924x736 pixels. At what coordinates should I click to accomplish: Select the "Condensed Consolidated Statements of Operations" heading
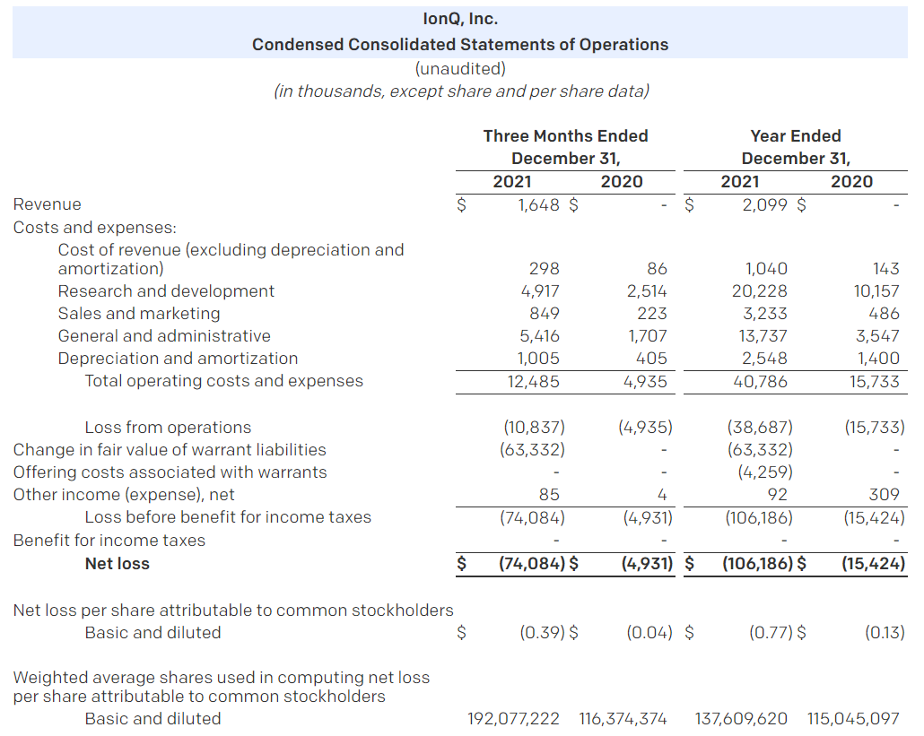point(460,45)
